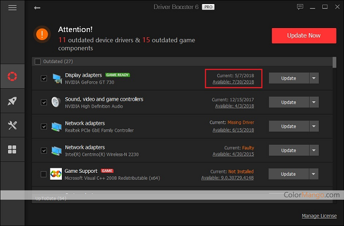Uncheck the NVIDIA High Definition Audio checkbox
This screenshot has width=344, height=226.
click(44, 102)
